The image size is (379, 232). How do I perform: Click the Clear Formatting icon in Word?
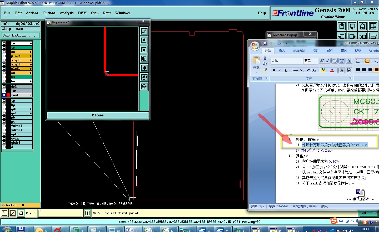coord(334,61)
